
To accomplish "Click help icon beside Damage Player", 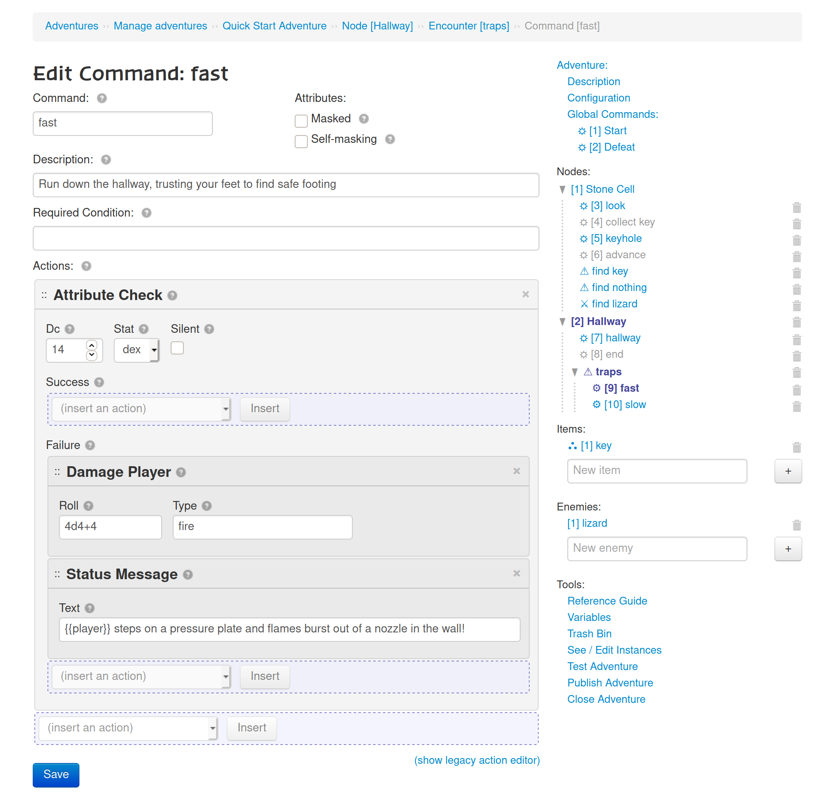I will point(181,472).
